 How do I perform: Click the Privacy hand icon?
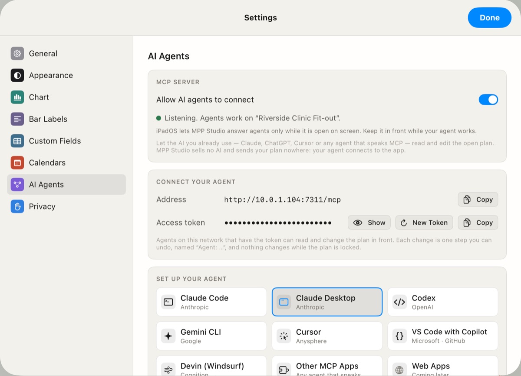point(17,206)
